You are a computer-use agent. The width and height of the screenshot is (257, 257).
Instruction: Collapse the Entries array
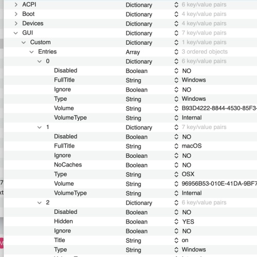tap(31, 52)
